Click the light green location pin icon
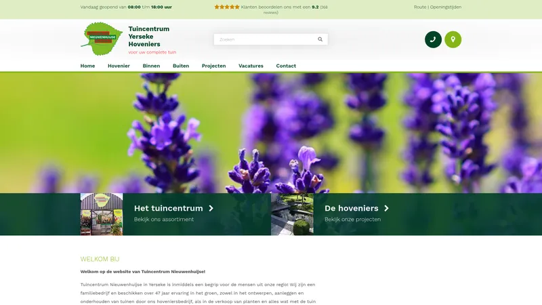The height and width of the screenshot is (305, 542). (x=453, y=39)
